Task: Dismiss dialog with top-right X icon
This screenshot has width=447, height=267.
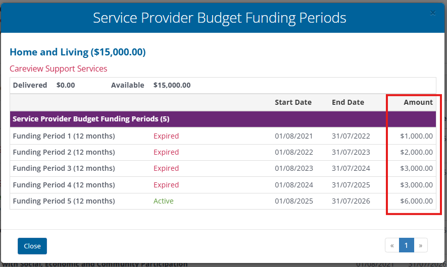Action: (433, 13)
